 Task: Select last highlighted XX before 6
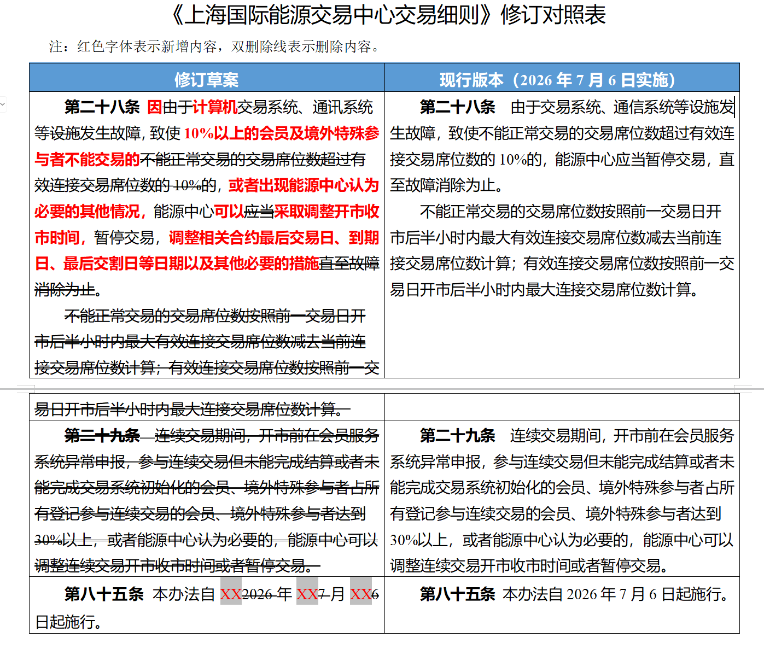(x=360, y=594)
